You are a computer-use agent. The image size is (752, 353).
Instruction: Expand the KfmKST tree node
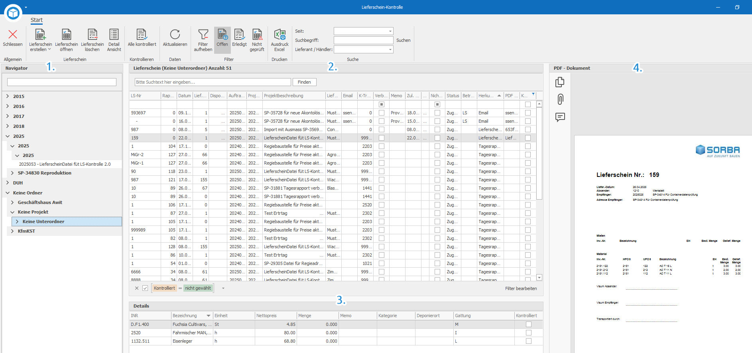pyautogui.click(x=12, y=231)
